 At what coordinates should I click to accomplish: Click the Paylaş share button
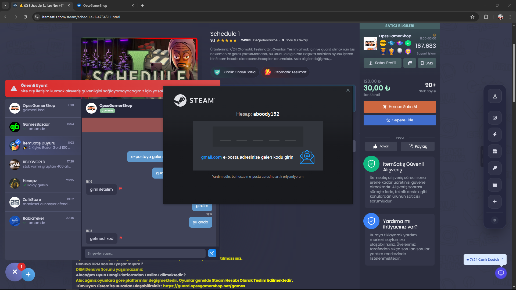point(418,146)
